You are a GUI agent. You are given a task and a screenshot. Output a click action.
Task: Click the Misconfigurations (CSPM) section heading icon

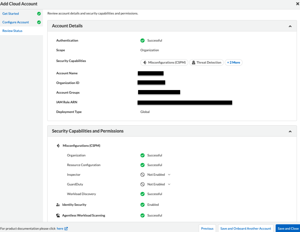click(x=58, y=146)
